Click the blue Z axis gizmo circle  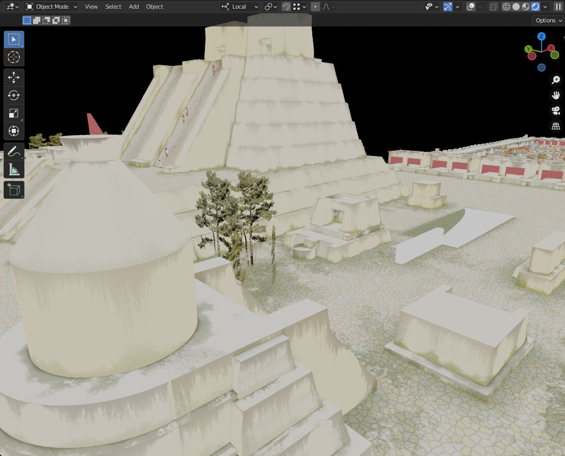[541, 36]
